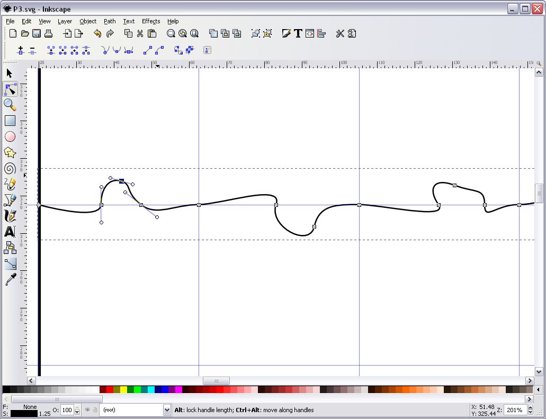Toggle current layer visibility eye icon
This screenshot has height=419, width=546.
point(87,409)
